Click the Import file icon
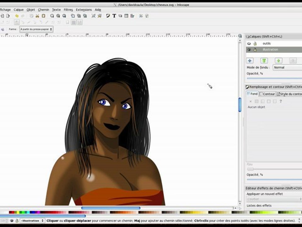The image size is (302, 227). pos(2,16)
